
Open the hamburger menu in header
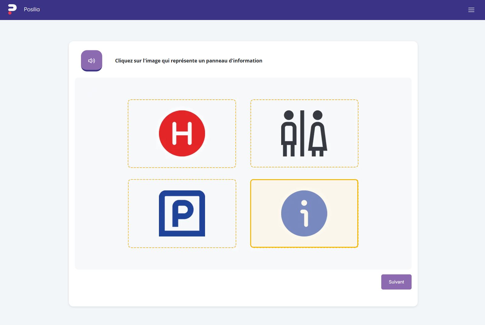pos(471,10)
